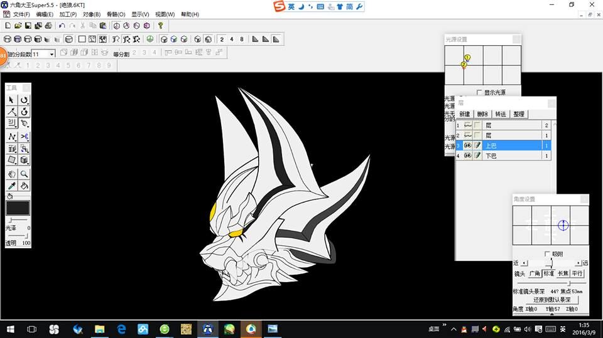
Task: Choose the hand pan tool
Action: point(11,174)
